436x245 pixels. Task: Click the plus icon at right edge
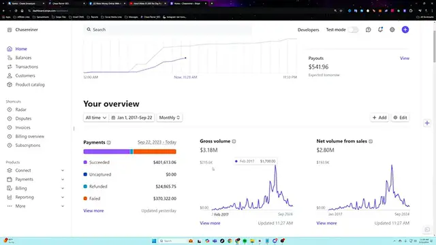(x=427, y=123)
